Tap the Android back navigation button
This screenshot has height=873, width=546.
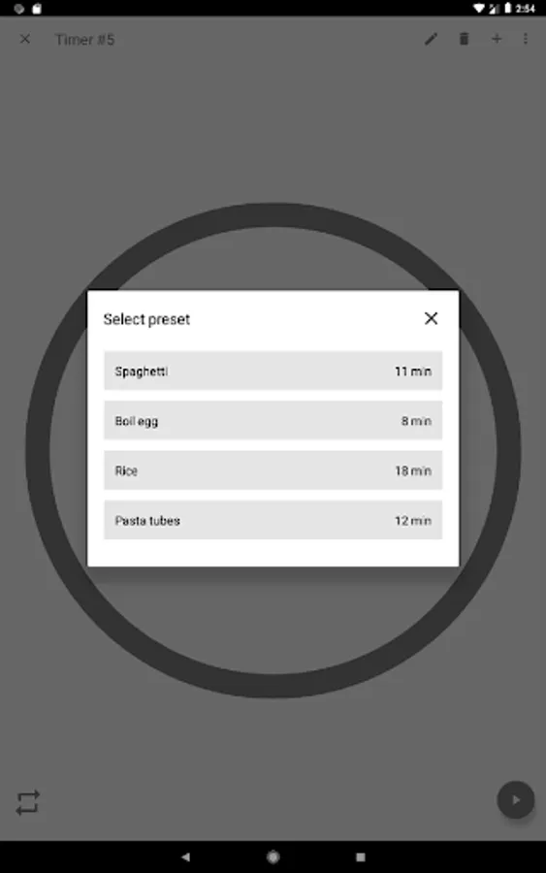point(186,857)
